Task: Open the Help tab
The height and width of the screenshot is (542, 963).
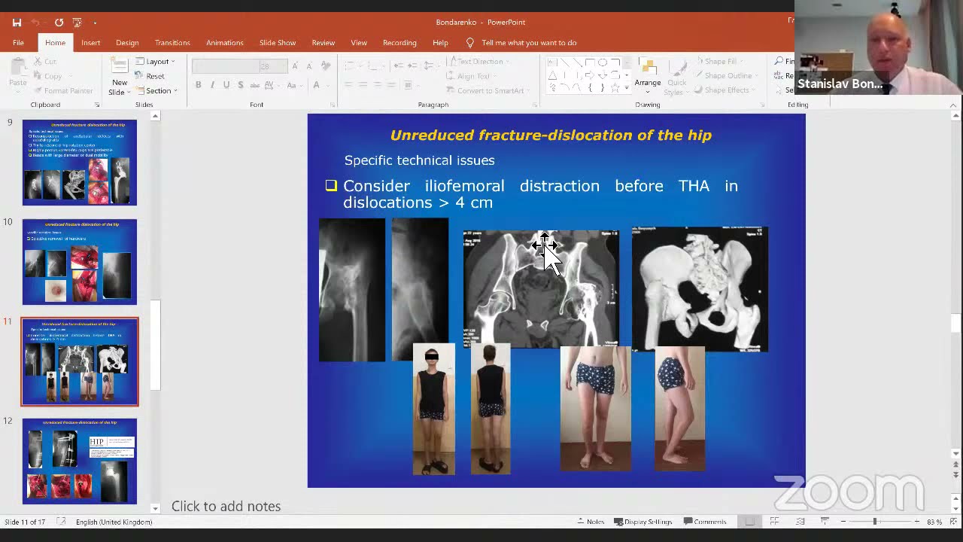Action: 440,43
